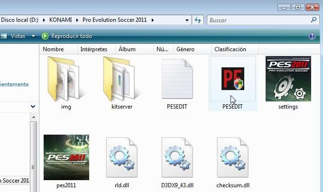Click the checksum.dll file name
This screenshot has width=323, height=192.
pos(233,185)
